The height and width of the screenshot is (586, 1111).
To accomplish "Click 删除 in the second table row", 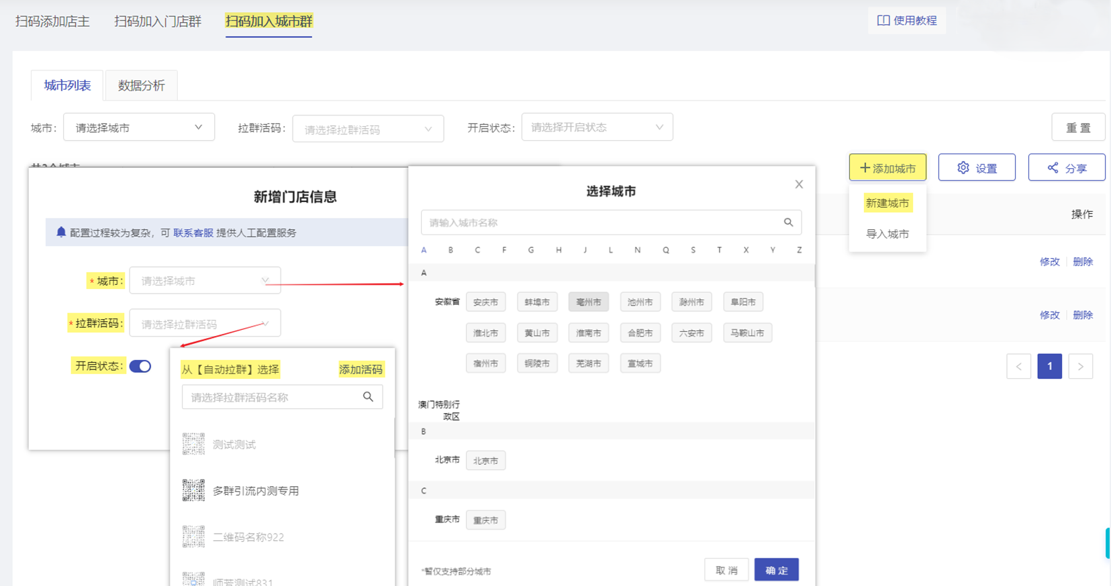I will 1083,314.
